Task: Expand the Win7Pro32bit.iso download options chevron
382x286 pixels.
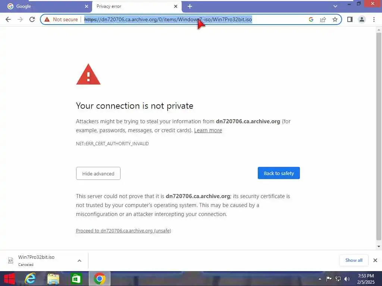Action: click(79, 261)
